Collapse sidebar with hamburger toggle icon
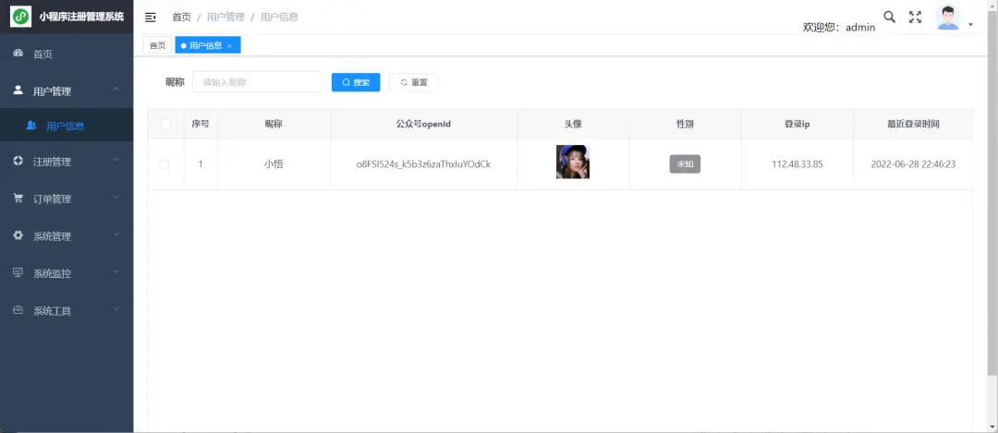998x433 pixels. [x=151, y=18]
